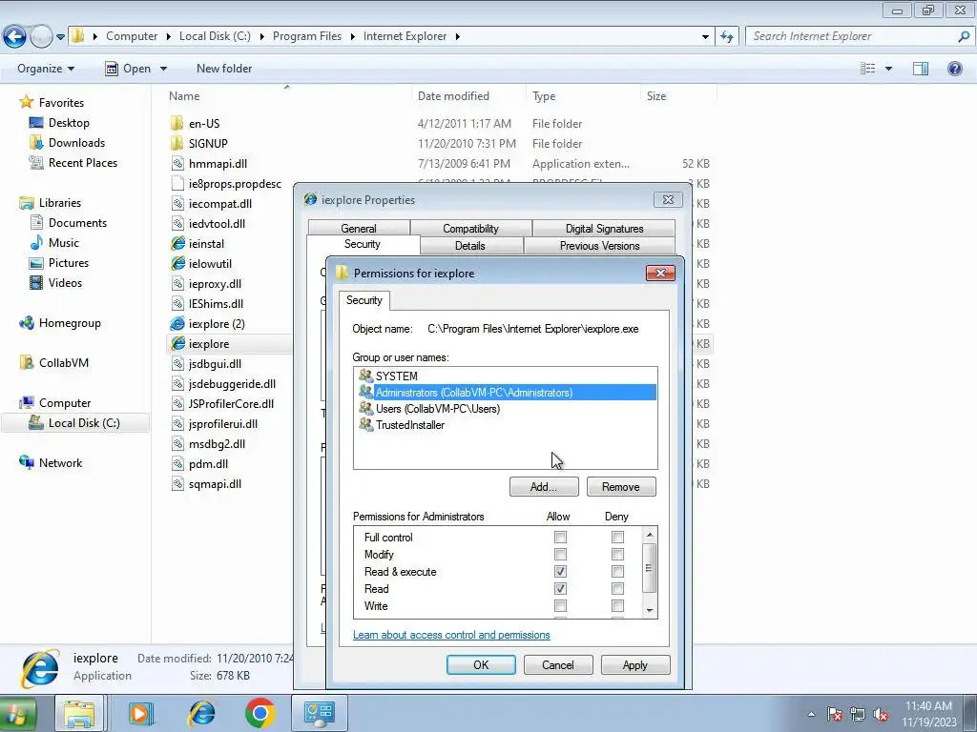Show hidden tray icons arrow
Image resolution: width=977 pixels, height=732 pixels.
point(811,715)
